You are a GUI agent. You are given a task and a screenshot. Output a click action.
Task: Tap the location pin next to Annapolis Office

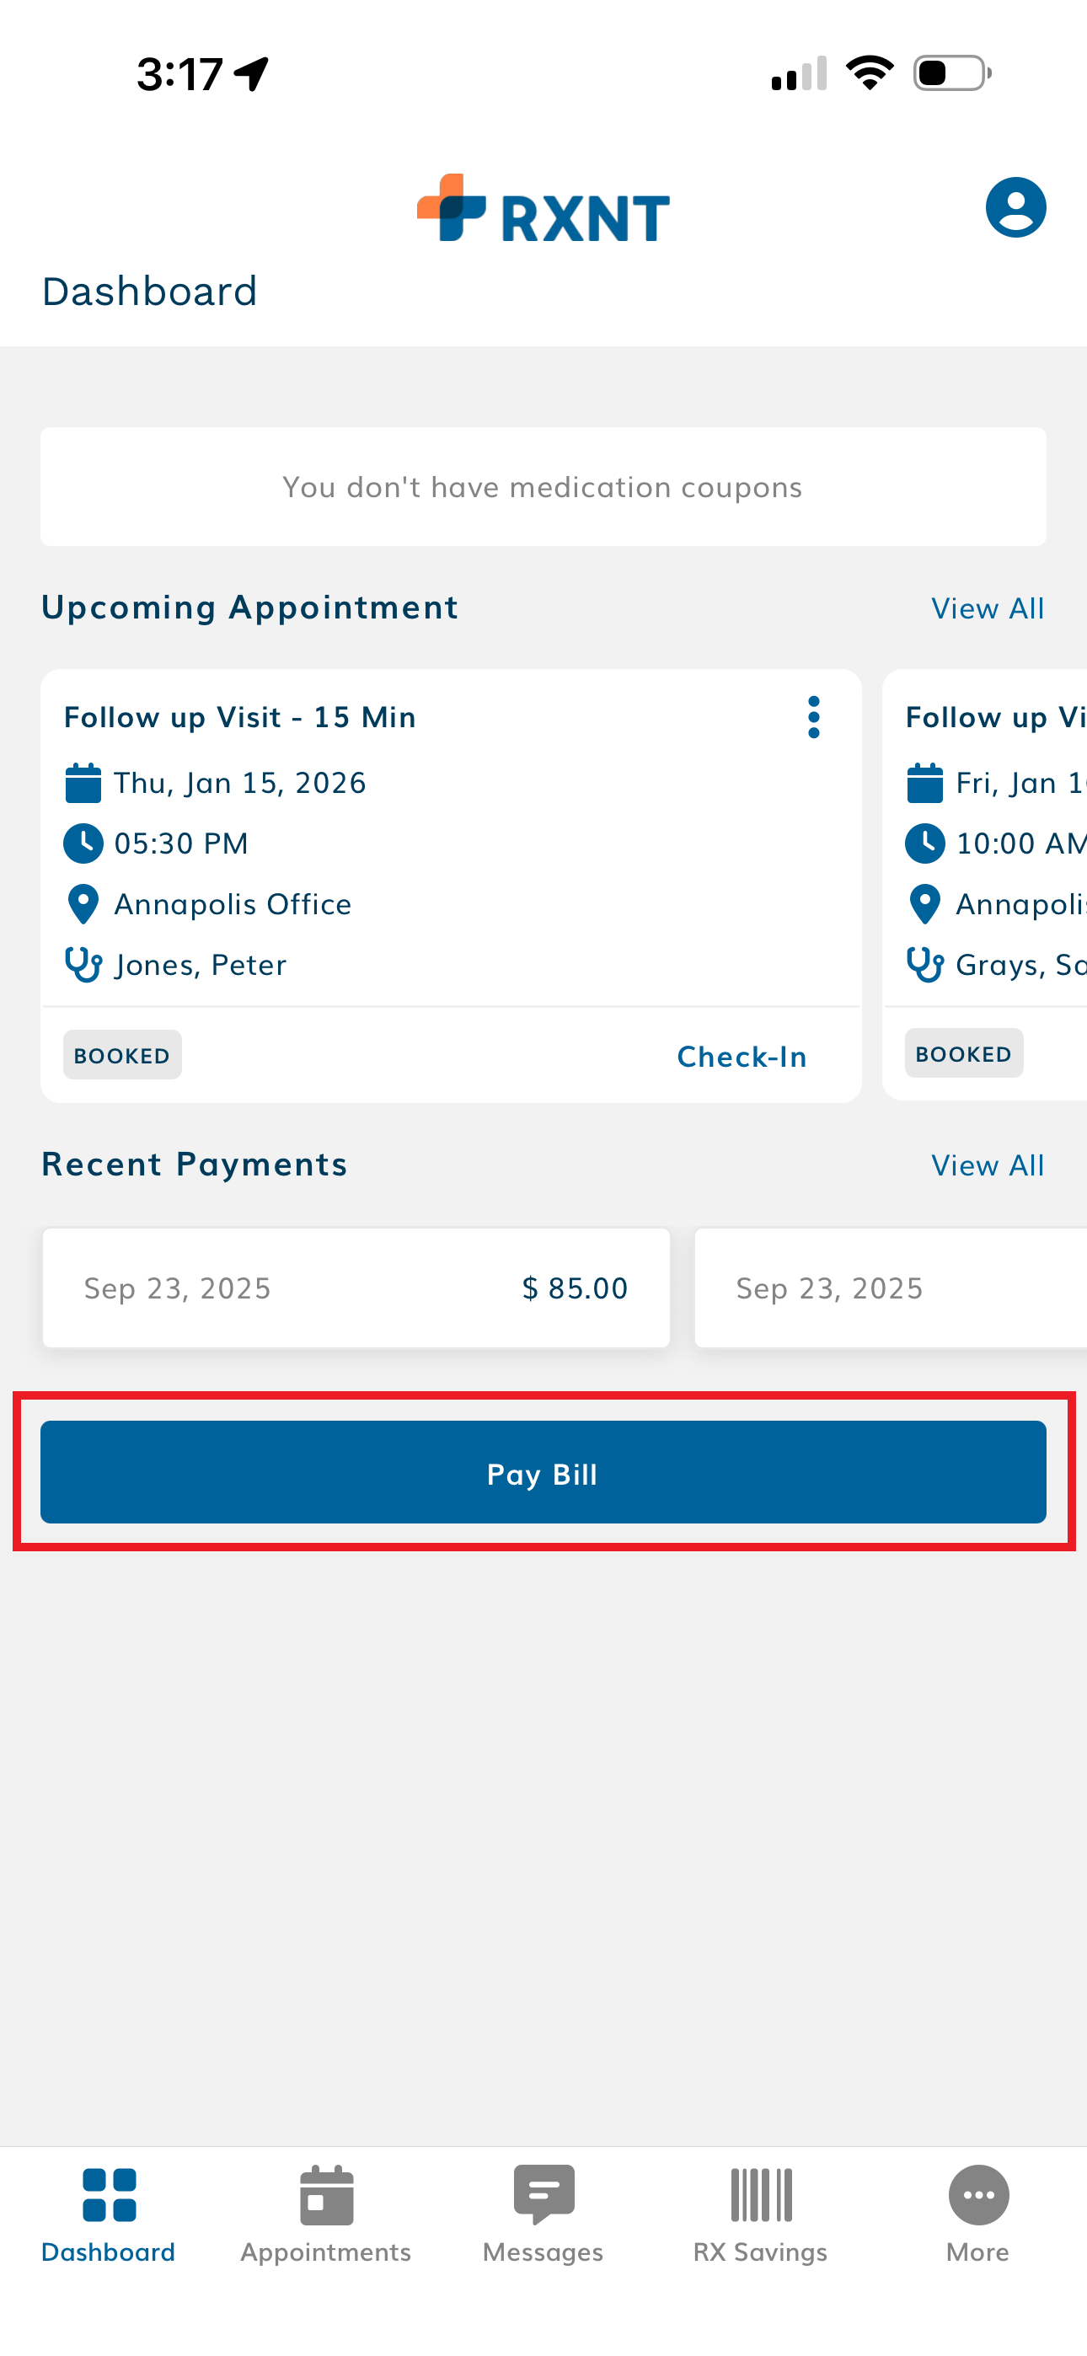83,904
